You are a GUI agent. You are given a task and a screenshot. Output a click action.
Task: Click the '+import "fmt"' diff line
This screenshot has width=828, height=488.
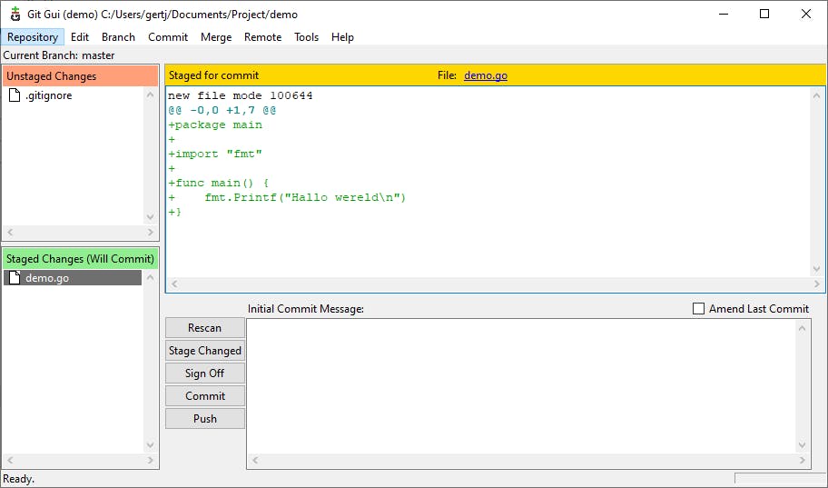point(215,154)
